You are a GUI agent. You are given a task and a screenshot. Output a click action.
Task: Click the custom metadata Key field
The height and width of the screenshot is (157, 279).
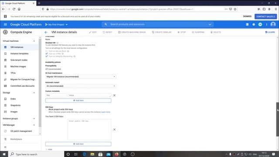pyautogui.click(x=56, y=96)
